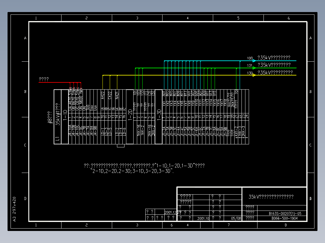Click the A3 297x420 paper size label
Image resolution: width=325 pixels, height=243 pixels.
(x=14, y=209)
